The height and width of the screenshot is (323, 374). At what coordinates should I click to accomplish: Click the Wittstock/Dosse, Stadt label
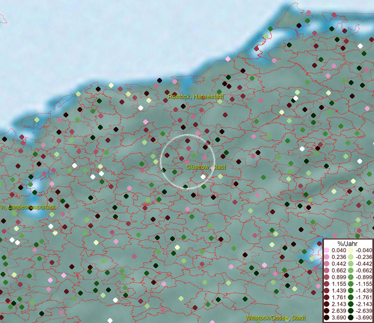point(276,318)
